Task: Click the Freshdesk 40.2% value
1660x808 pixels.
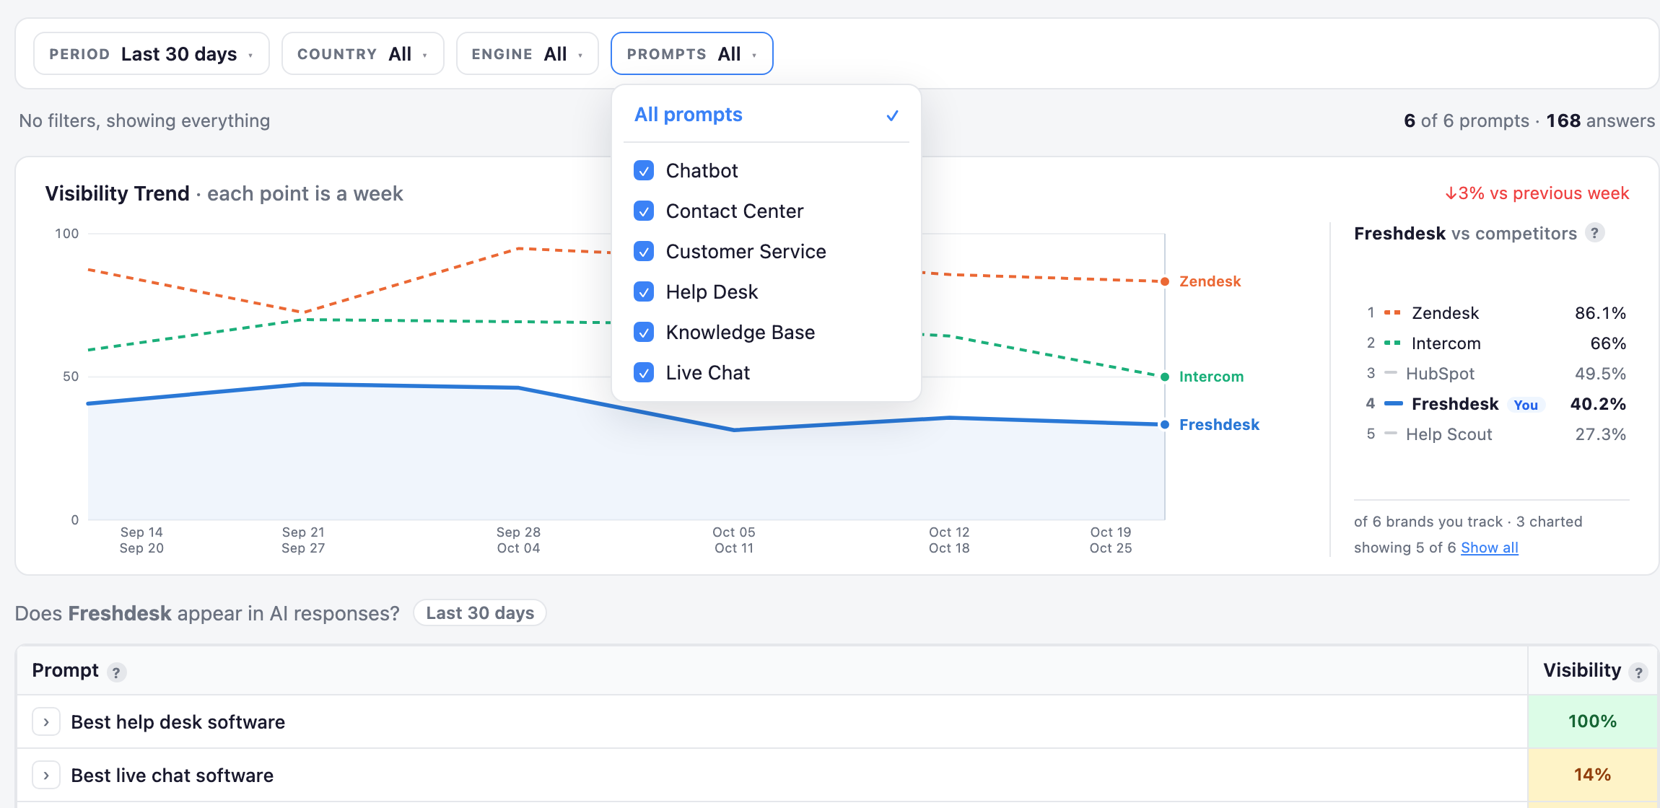Action: [1598, 403]
